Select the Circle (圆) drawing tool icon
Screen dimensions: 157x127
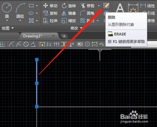7,7
